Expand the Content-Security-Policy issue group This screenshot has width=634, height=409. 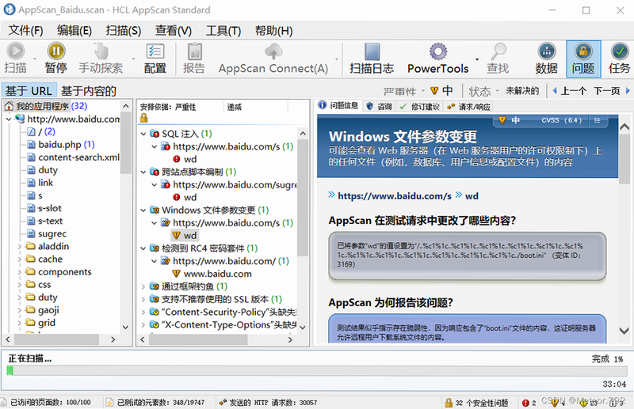(x=143, y=312)
